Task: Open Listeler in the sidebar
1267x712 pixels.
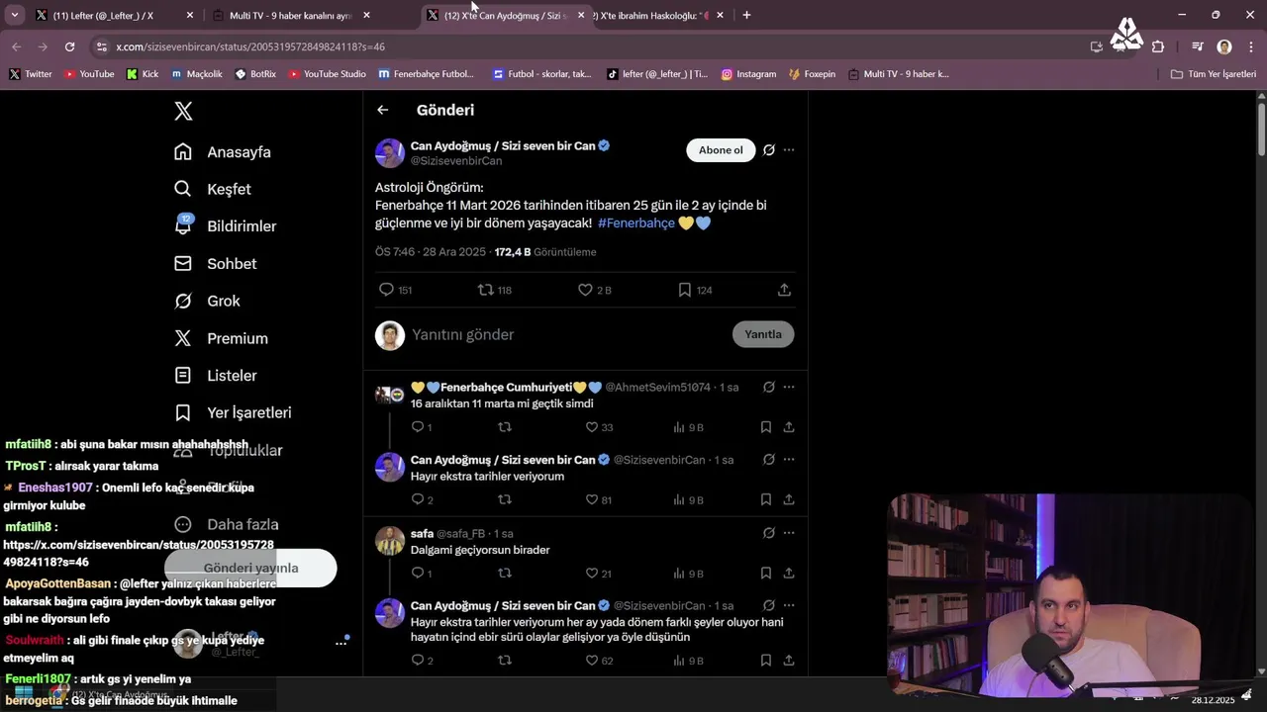Action: tap(216, 375)
